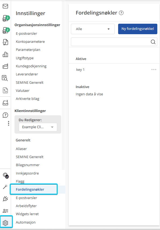Open Bilagsnummer client setting

tap(28, 165)
